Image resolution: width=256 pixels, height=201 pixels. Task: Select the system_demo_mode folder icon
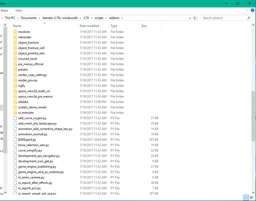[x=15, y=107]
